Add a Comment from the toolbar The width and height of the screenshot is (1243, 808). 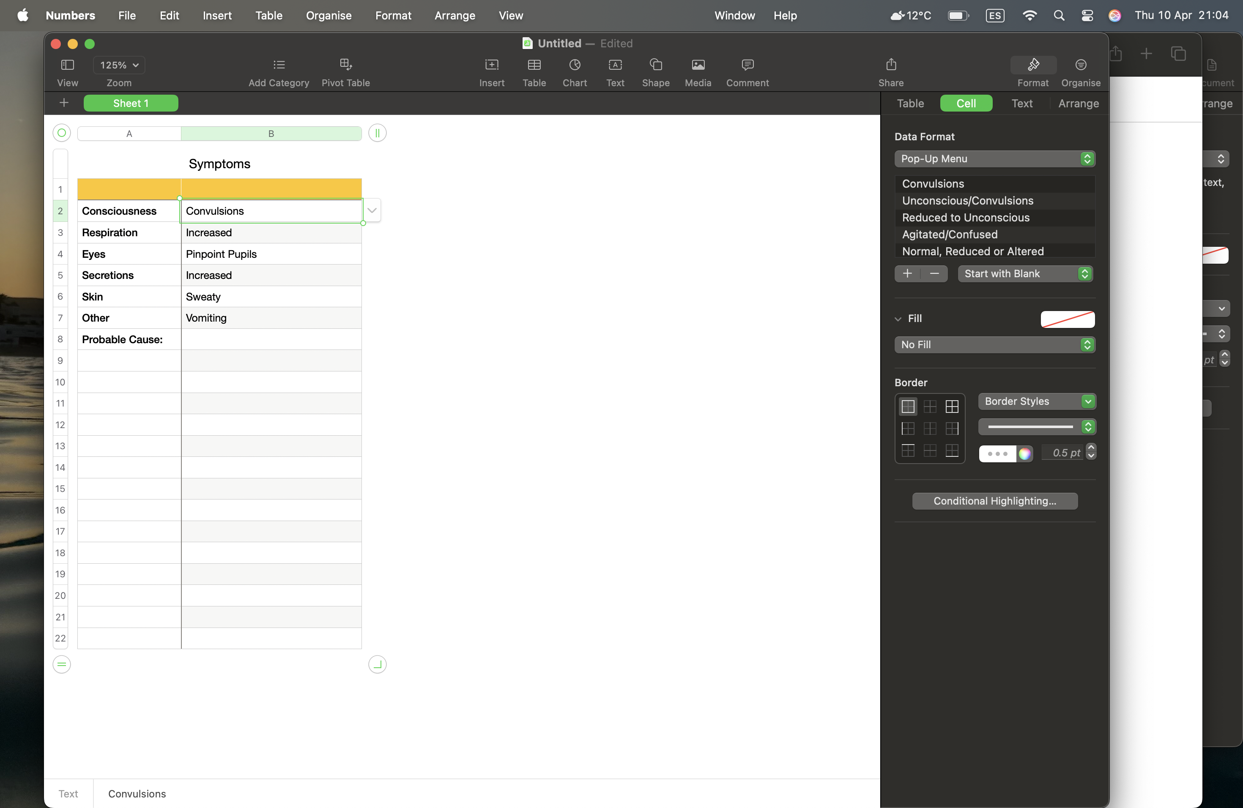pyautogui.click(x=747, y=65)
